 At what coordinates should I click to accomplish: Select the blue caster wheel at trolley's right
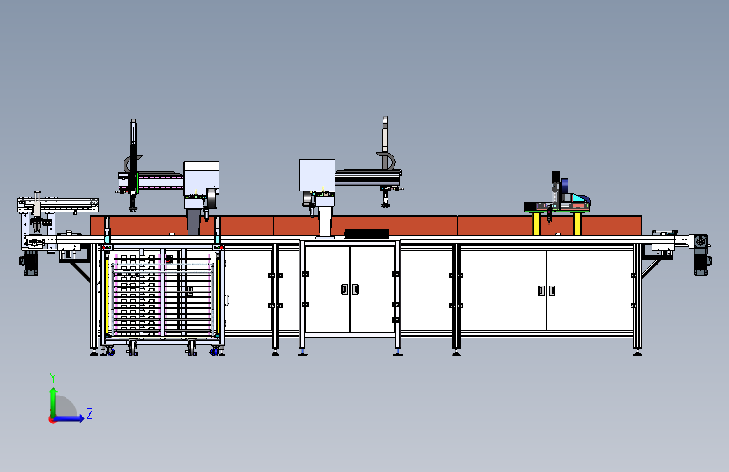(x=214, y=352)
